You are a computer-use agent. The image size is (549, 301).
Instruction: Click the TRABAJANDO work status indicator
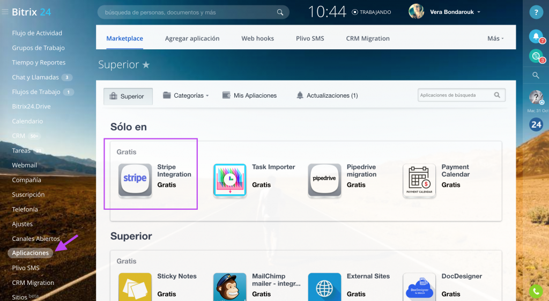point(372,12)
